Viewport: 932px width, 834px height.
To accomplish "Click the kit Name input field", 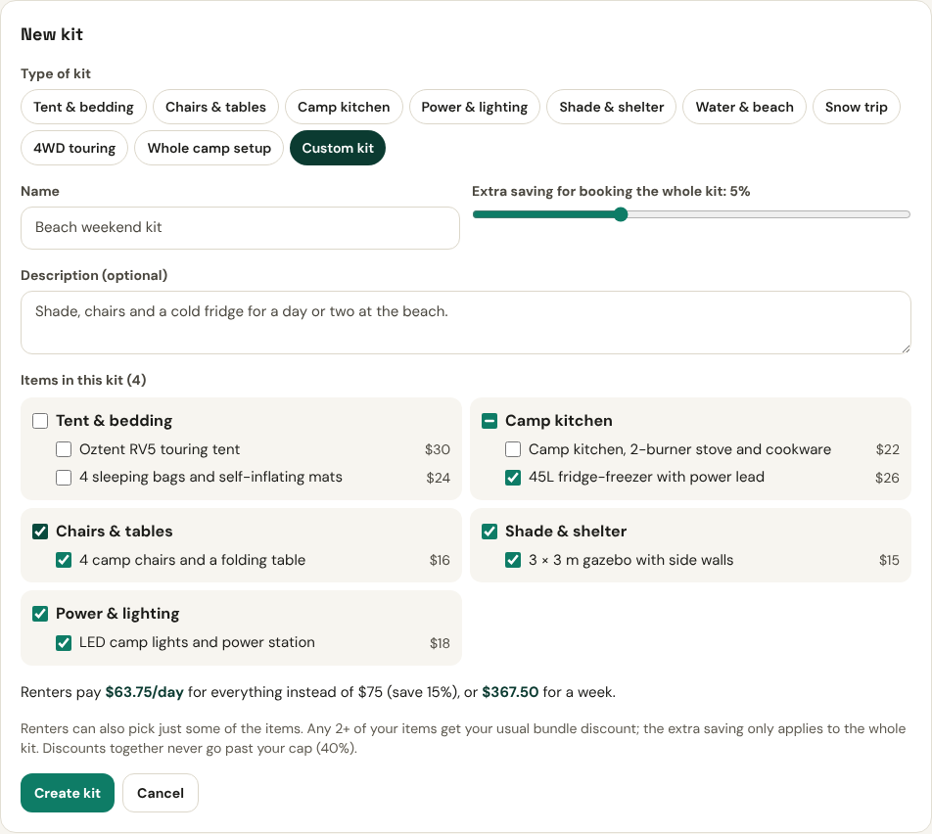I will [x=240, y=228].
